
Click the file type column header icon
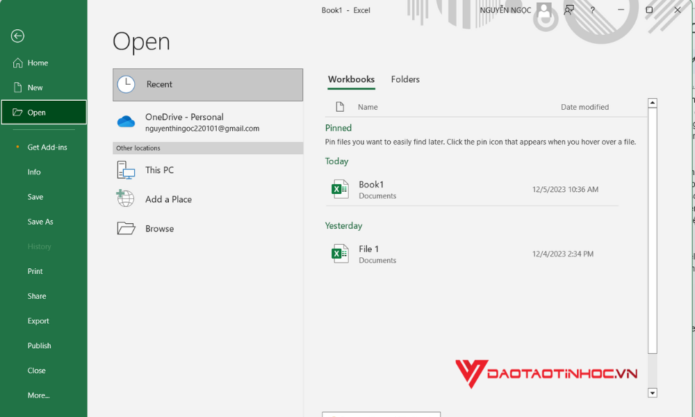coord(340,107)
